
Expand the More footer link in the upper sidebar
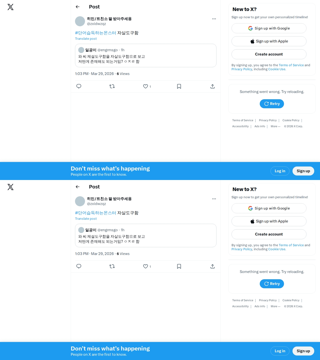tap(275, 126)
